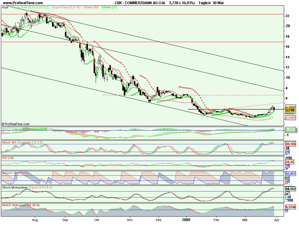Click the 16 price axis label
Screen dimensions: 299x239
tap(288, 47)
